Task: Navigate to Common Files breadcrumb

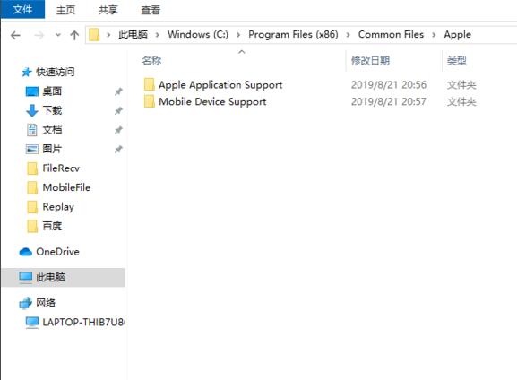Action: [x=391, y=34]
